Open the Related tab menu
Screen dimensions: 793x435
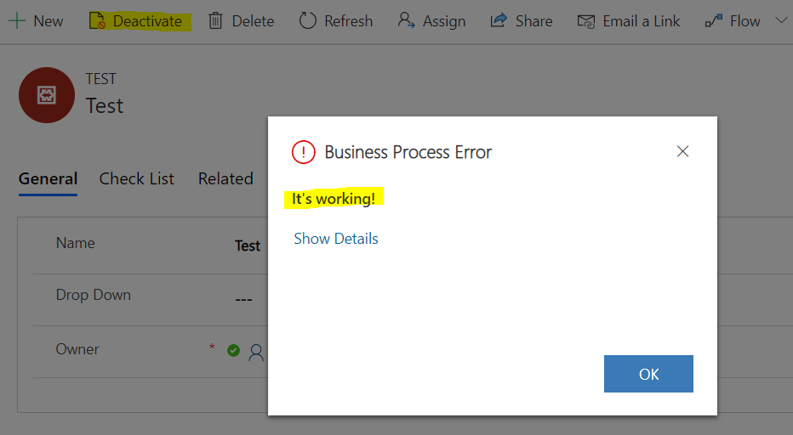[x=225, y=178]
